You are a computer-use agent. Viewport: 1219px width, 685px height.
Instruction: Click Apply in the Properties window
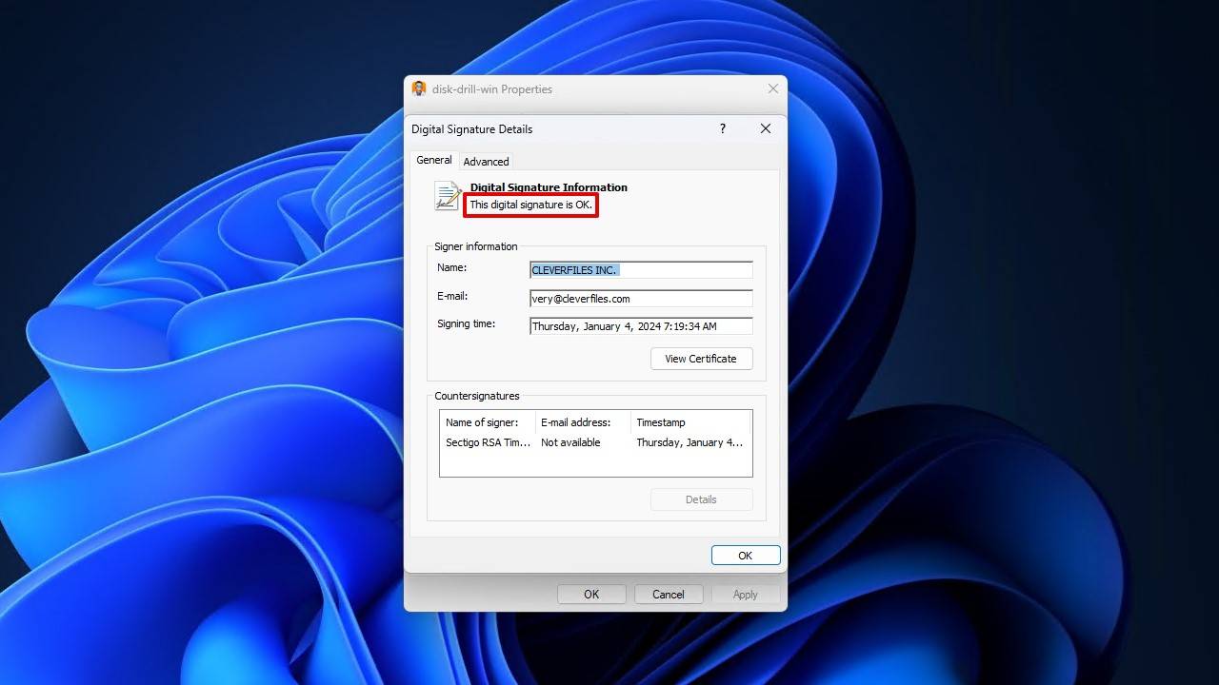745,595
